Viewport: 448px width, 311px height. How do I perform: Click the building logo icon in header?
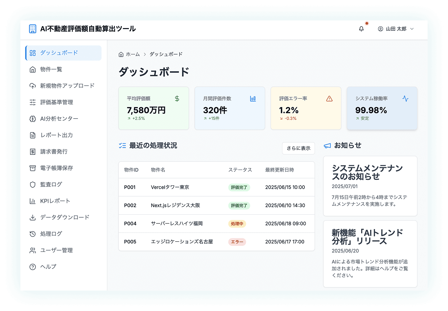coord(33,29)
